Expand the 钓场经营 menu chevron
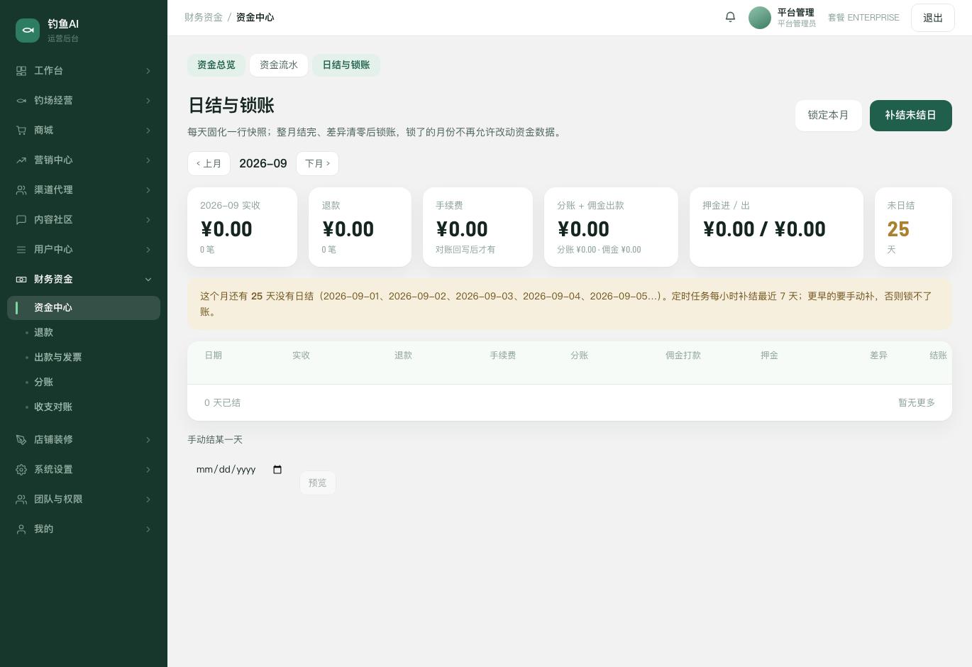 148,101
